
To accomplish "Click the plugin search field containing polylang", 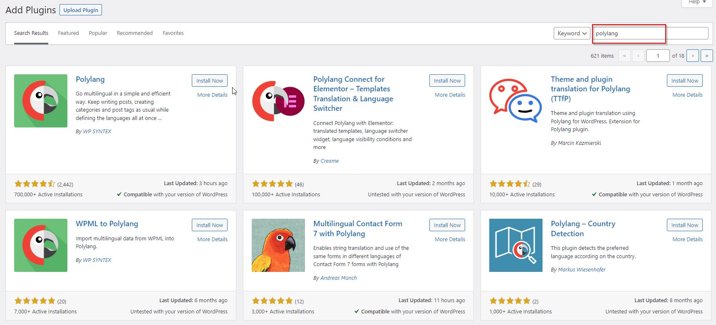I will coord(650,33).
